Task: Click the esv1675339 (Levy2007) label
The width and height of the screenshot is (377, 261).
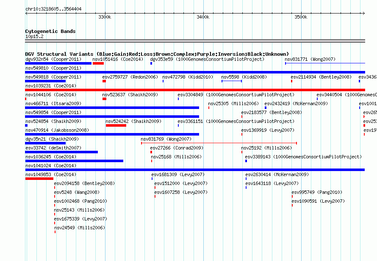Action: pyautogui.click(x=80, y=219)
